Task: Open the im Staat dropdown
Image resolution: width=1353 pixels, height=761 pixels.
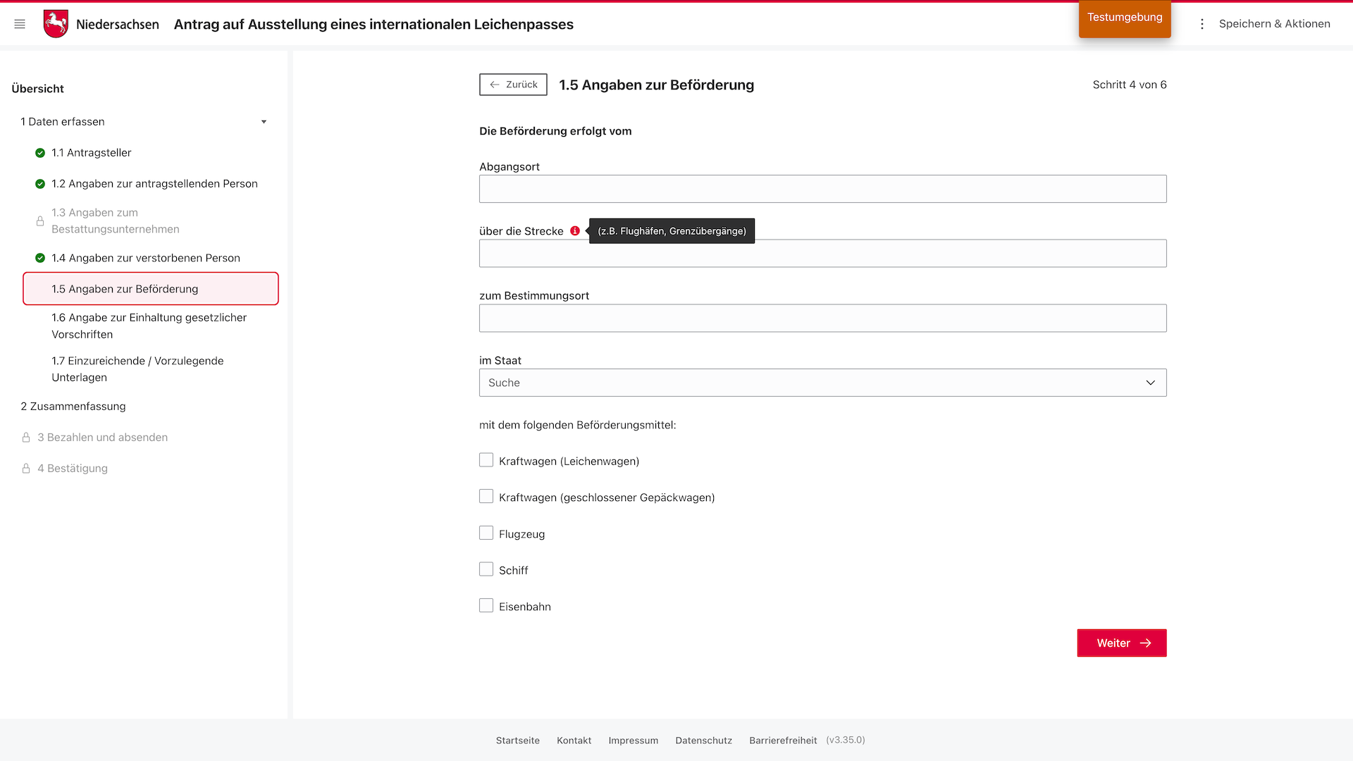Action: click(822, 383)
